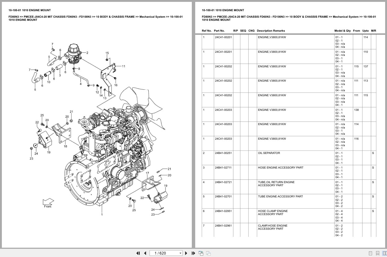
Task: Click the go-to-next-view icon
Action: coord(209,253)
